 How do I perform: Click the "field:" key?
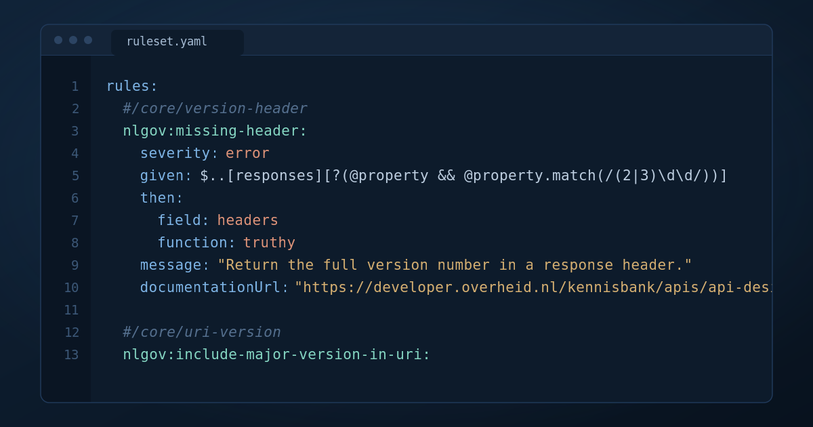pos(184,220)
